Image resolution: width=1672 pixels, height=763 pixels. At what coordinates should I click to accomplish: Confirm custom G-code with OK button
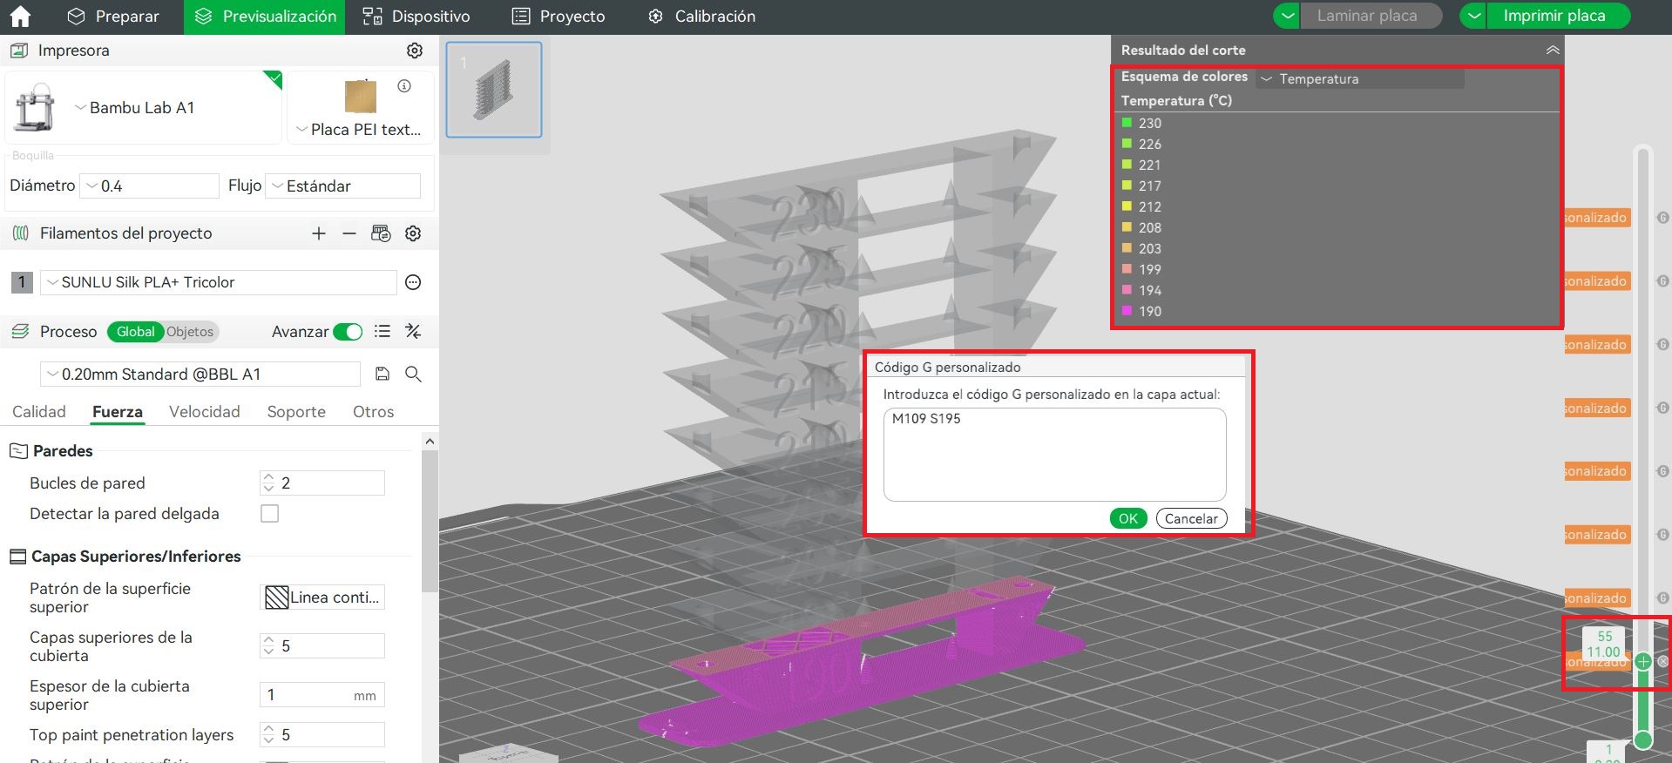coord(1128,518)
